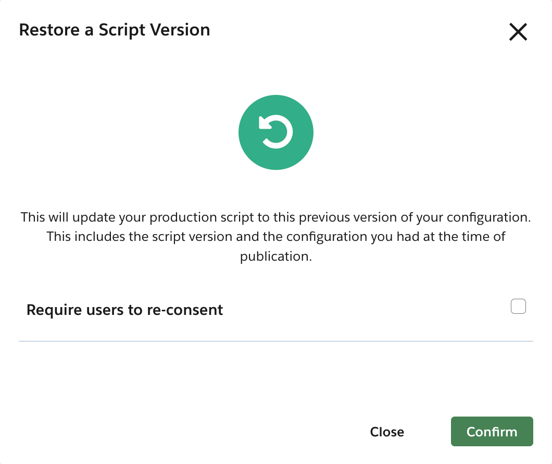The image size is (552, 464).
Task: Click the words "your configuration." in the first line
Action: click(476, 217)
